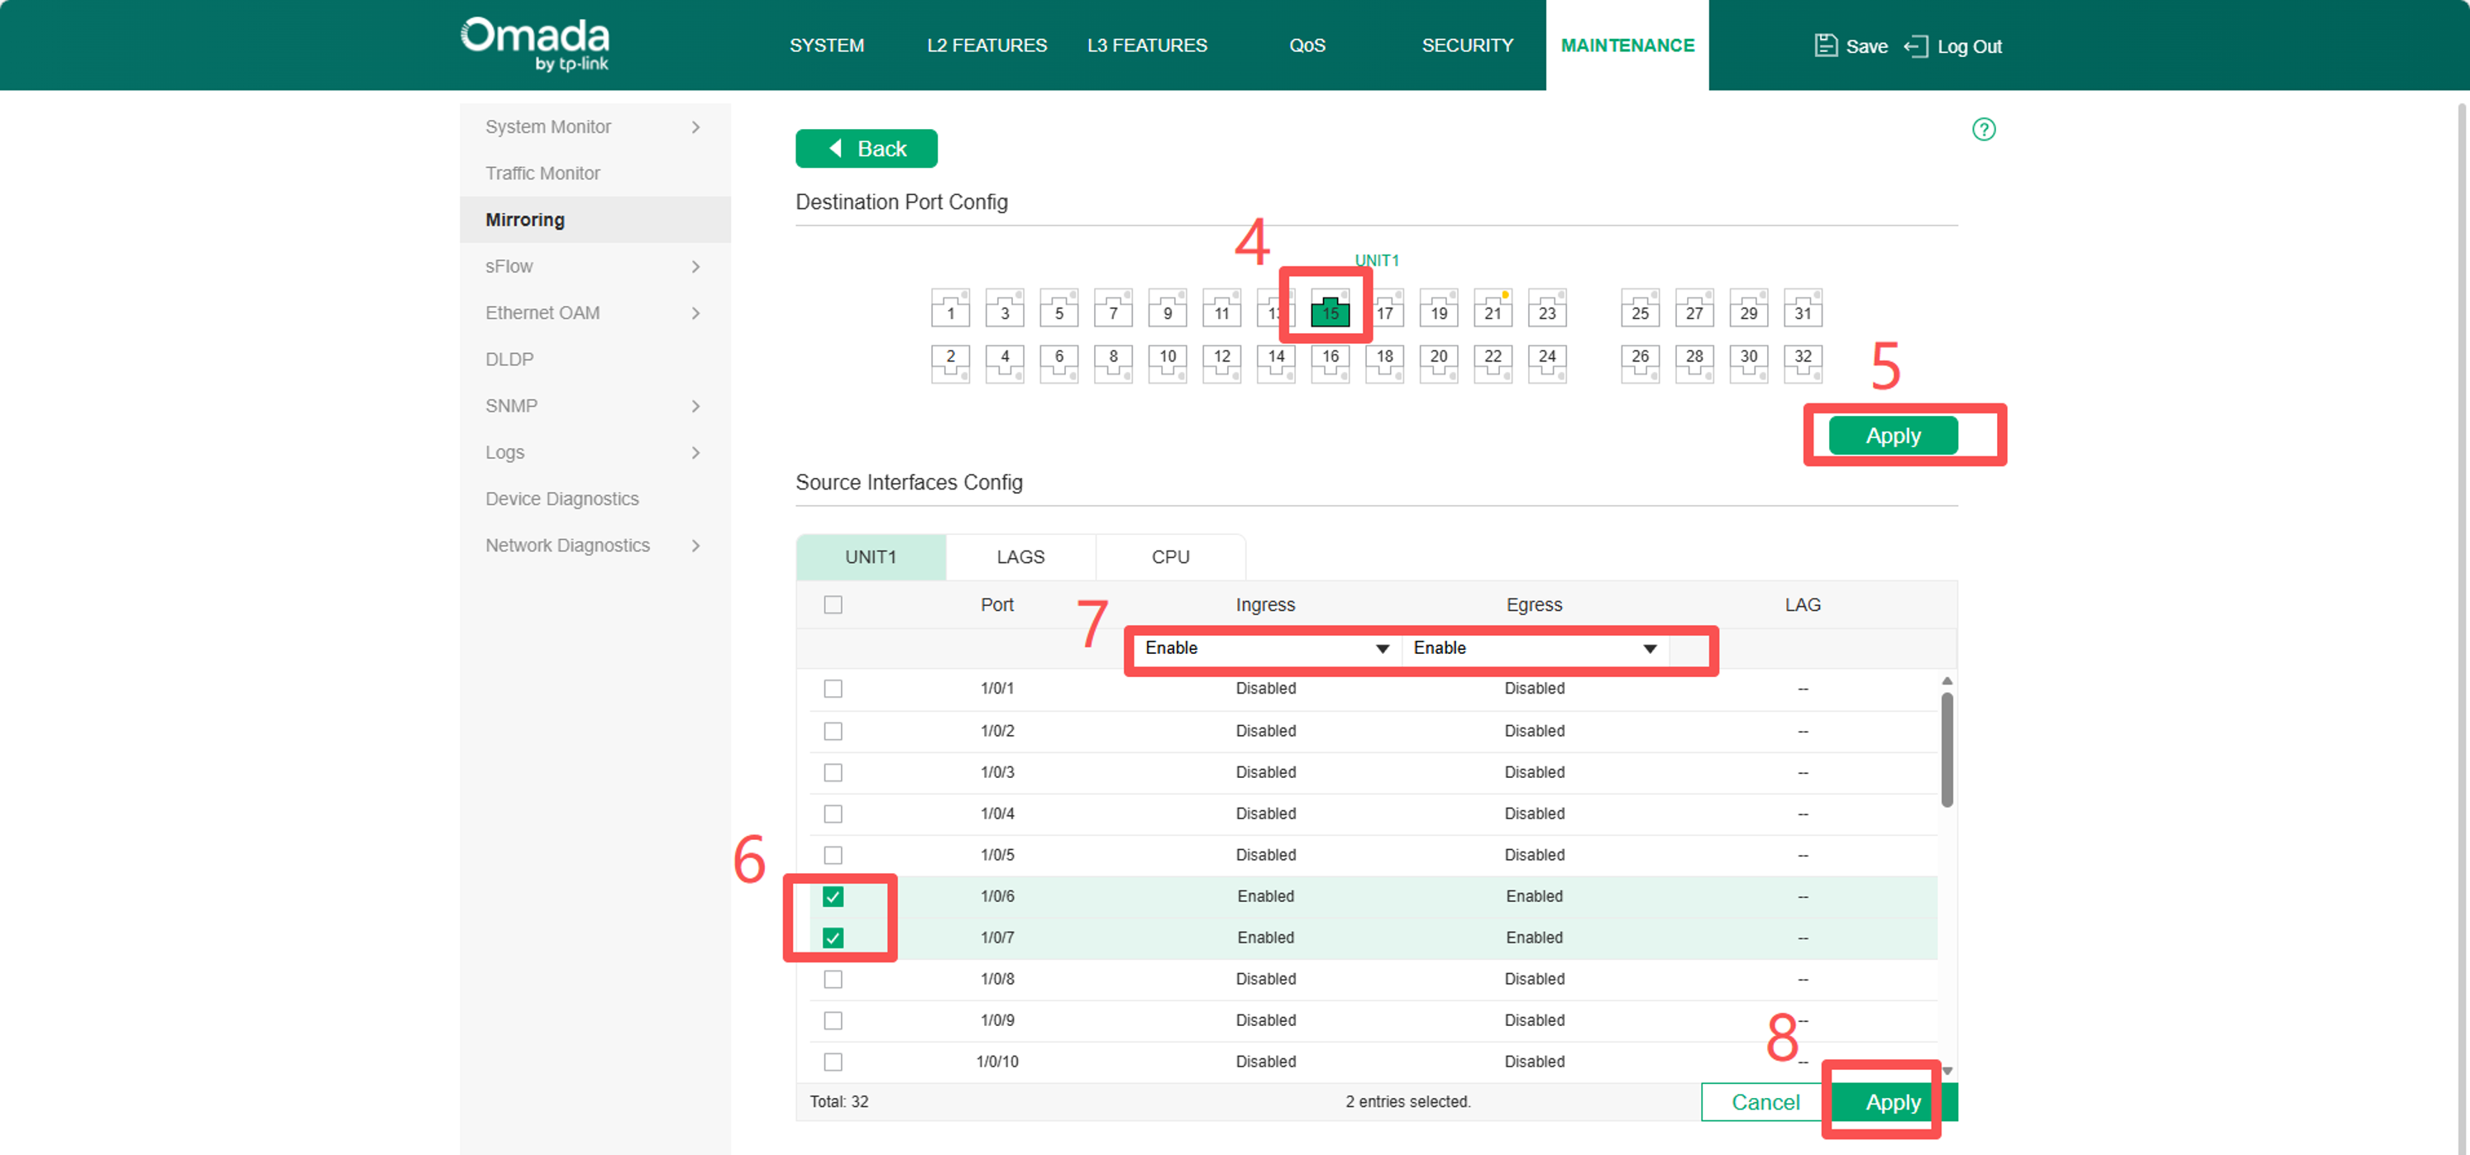Select port 9 icon in UNIT1
2470x1155 pixels.
(1167, 308)
